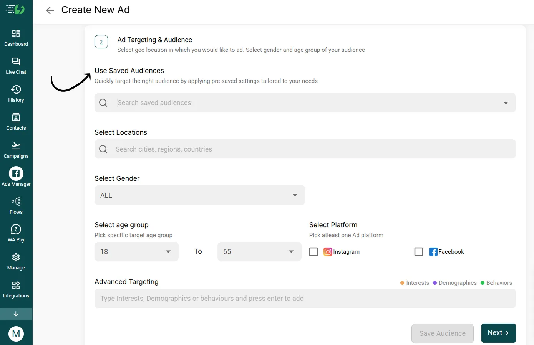Click the Save Audience button
This screenshot has height=345, width=534.
click(x=442, y=333)
